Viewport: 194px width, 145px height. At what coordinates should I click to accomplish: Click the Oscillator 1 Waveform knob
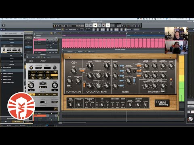pyautogui.click(x=107, y=66)
